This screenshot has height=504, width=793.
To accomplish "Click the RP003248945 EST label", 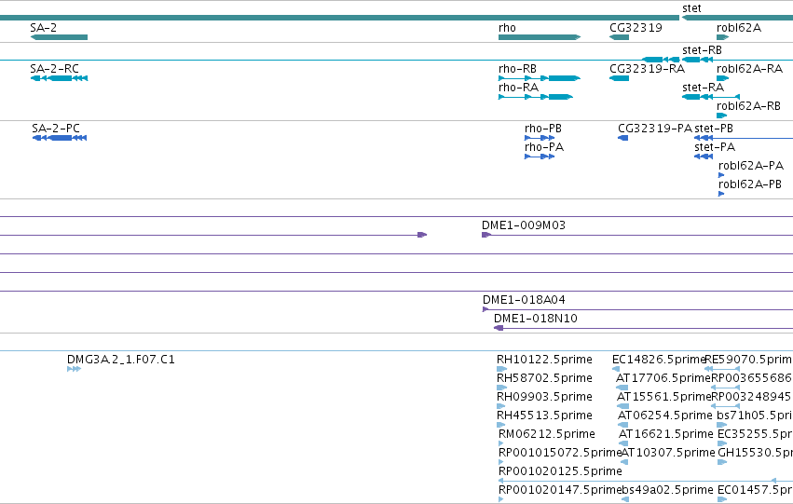I will click(x=751, y=397).
